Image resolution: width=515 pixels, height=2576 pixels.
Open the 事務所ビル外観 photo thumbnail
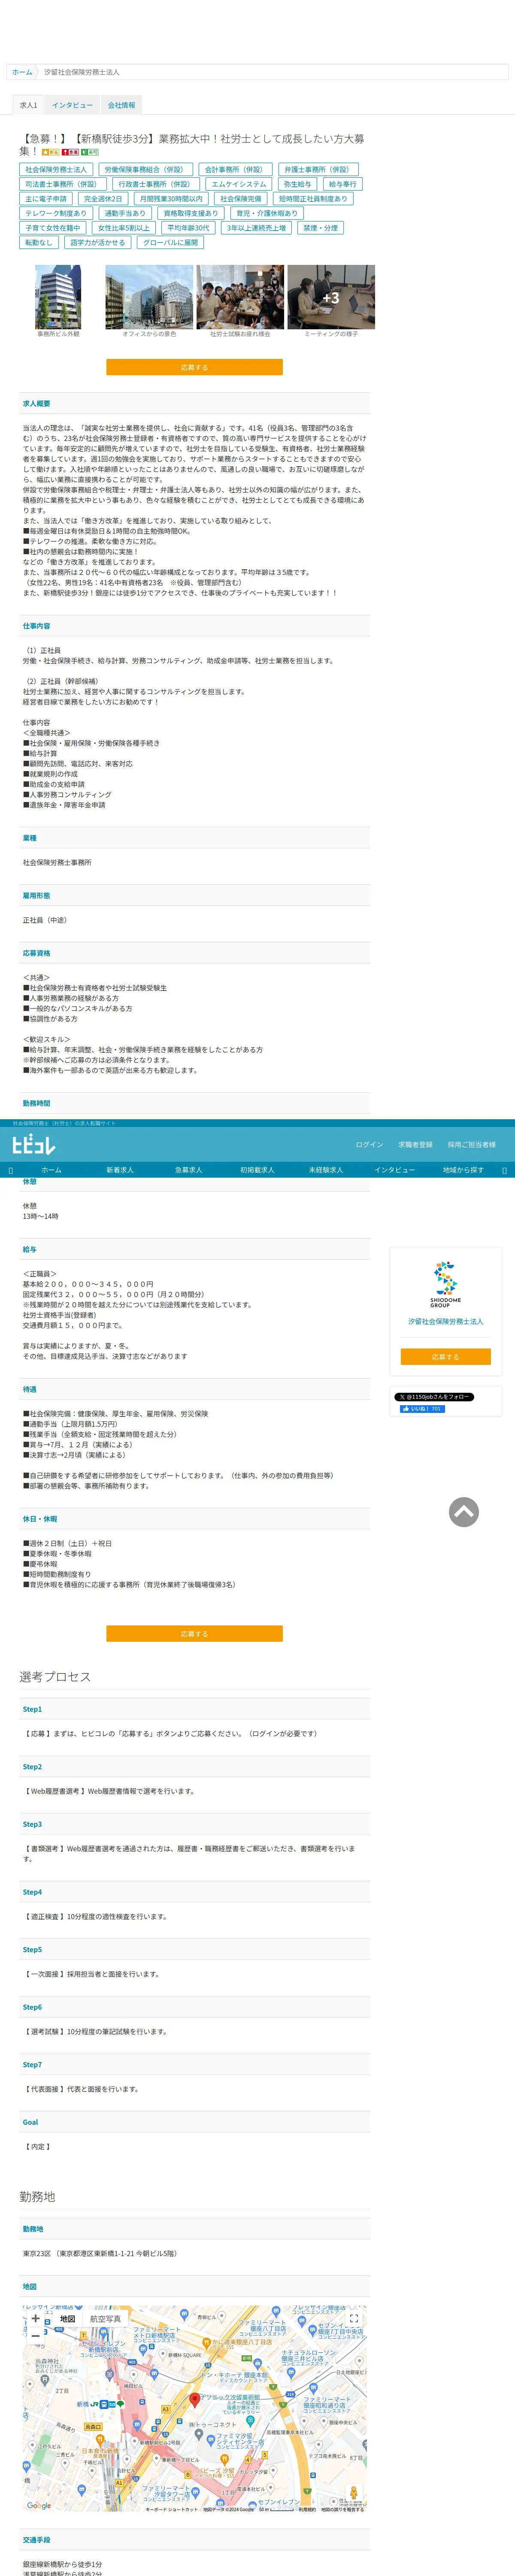pyautogui.click(x=58, y=297)
